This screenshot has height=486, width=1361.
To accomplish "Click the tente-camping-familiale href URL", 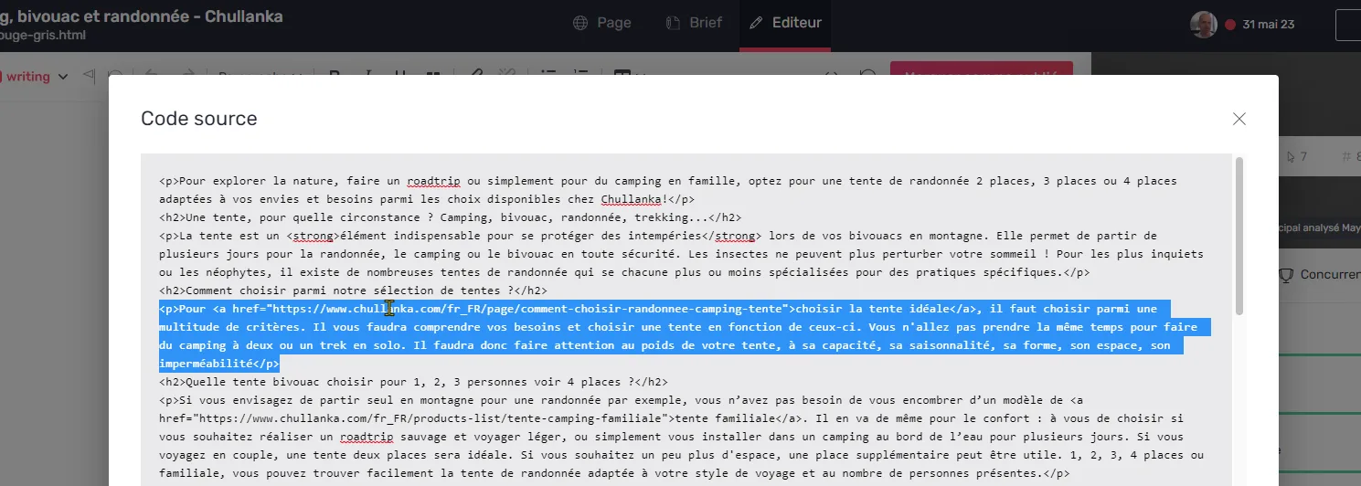I will pos(430,418).
